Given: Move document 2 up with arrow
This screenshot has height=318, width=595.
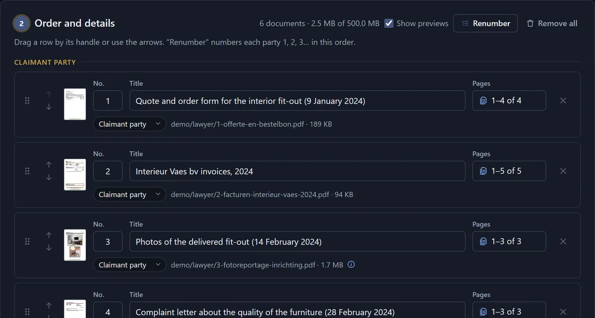Looking at the screenshot, I should (x=49, y=164).
